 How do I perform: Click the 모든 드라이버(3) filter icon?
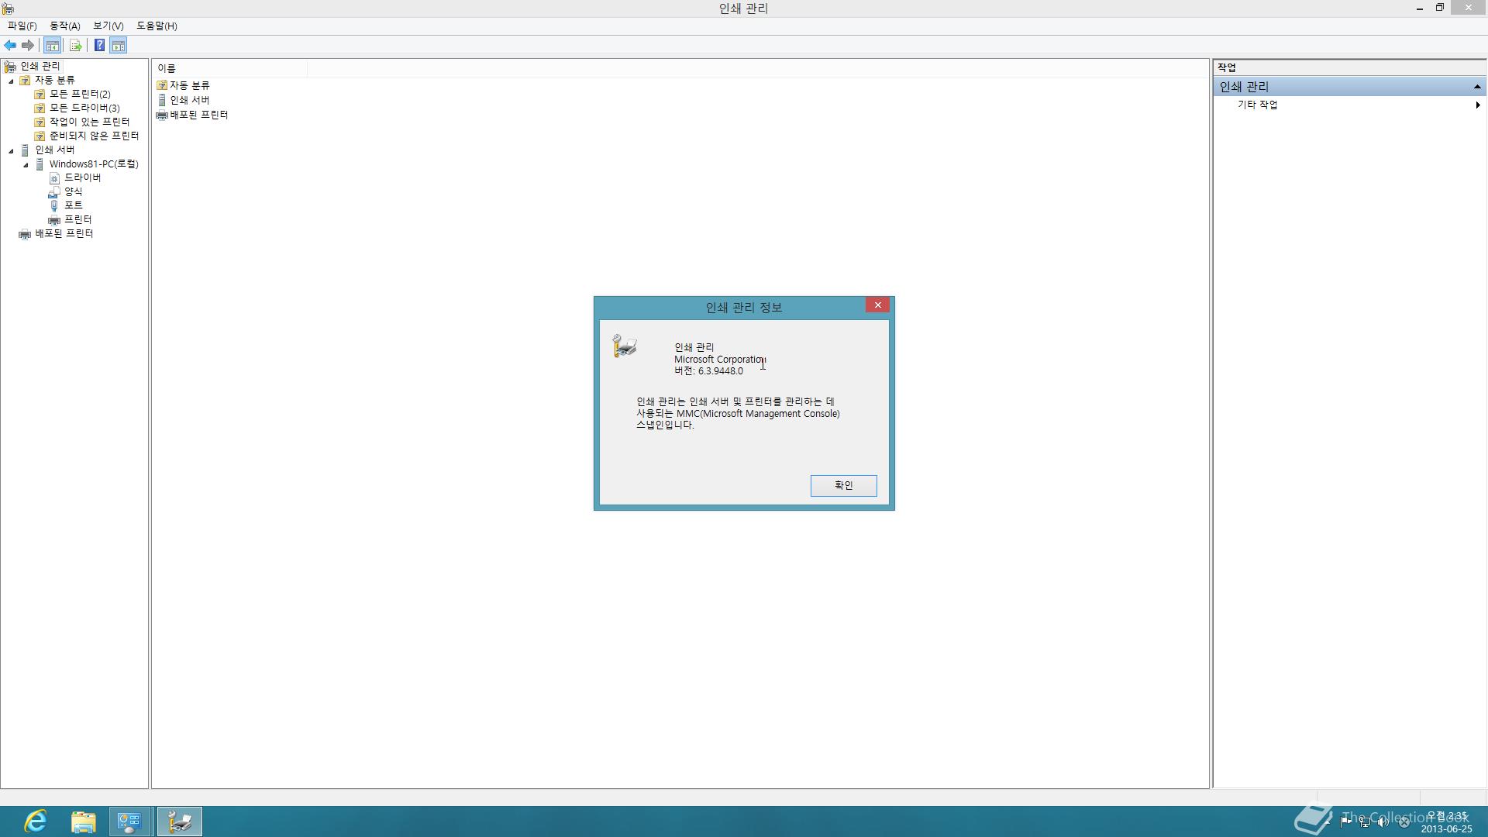click(40, 108)
